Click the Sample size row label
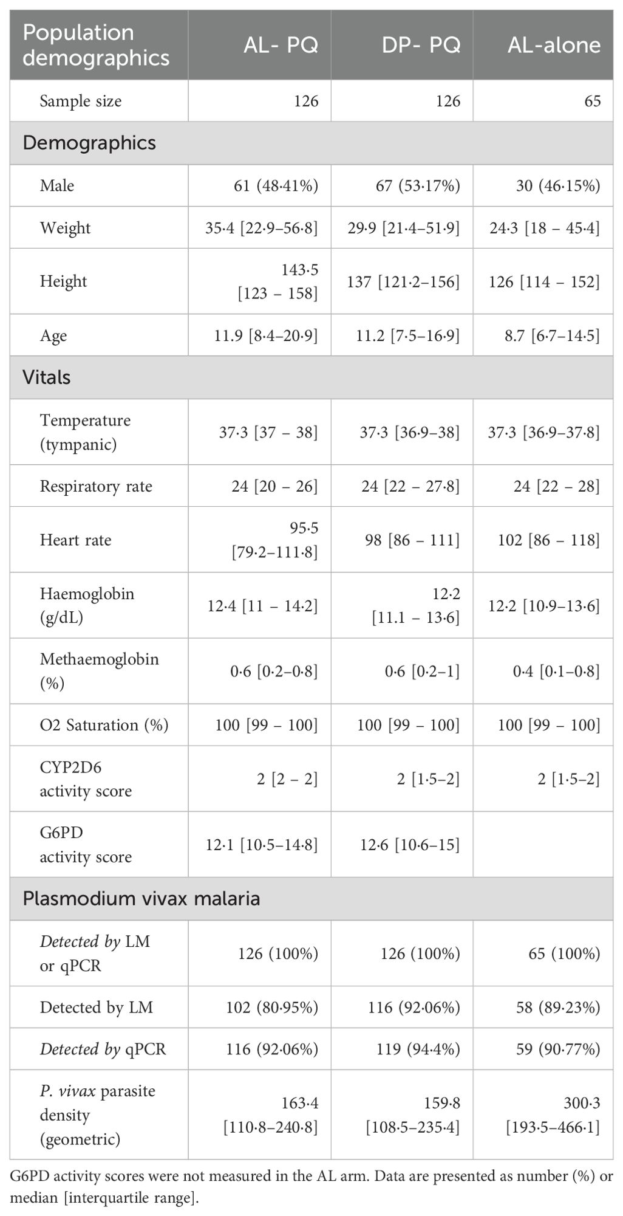 (x=81, y=101)
